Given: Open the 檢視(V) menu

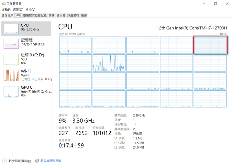Looking at the screenshot, I should tap(30, 10).
